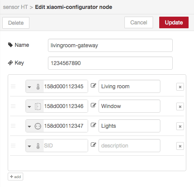
Task: Click the Window description field
Action: pos(129,106)
